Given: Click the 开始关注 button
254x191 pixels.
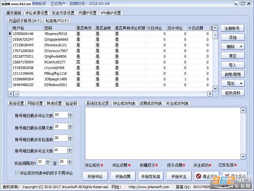Looking at the screenshot, I should point(179,176).
